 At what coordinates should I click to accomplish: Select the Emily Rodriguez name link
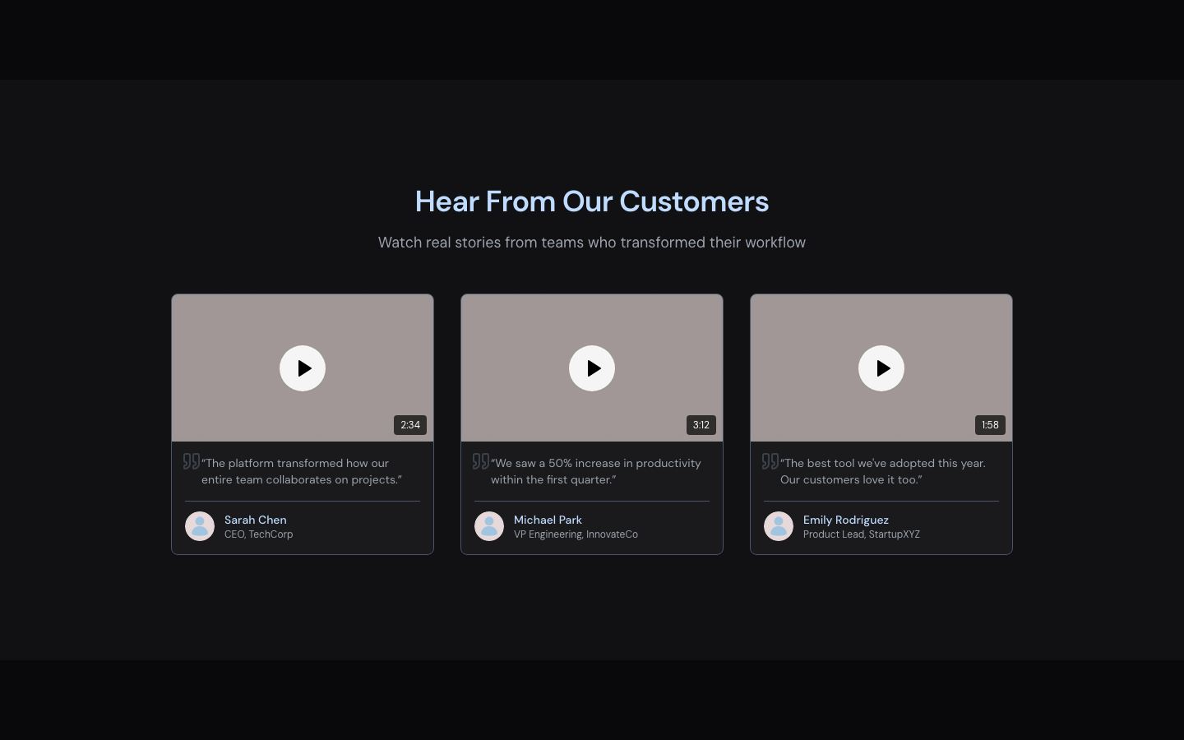point(845,520)
